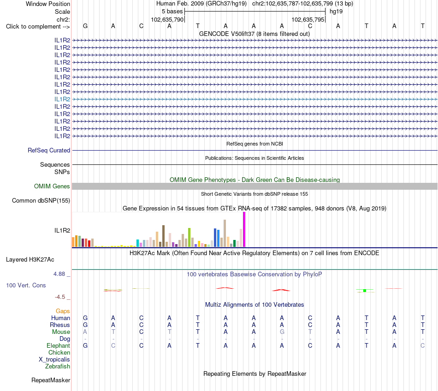Click the RepeatMasker track label
Screen dimensions: 438x391
point(51,380)
